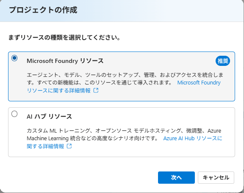
Task: Select the AI hub resource card
Action: pos(122,132)
